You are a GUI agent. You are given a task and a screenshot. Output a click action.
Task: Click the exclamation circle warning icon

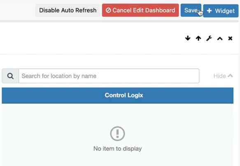(x=117, y=134)
